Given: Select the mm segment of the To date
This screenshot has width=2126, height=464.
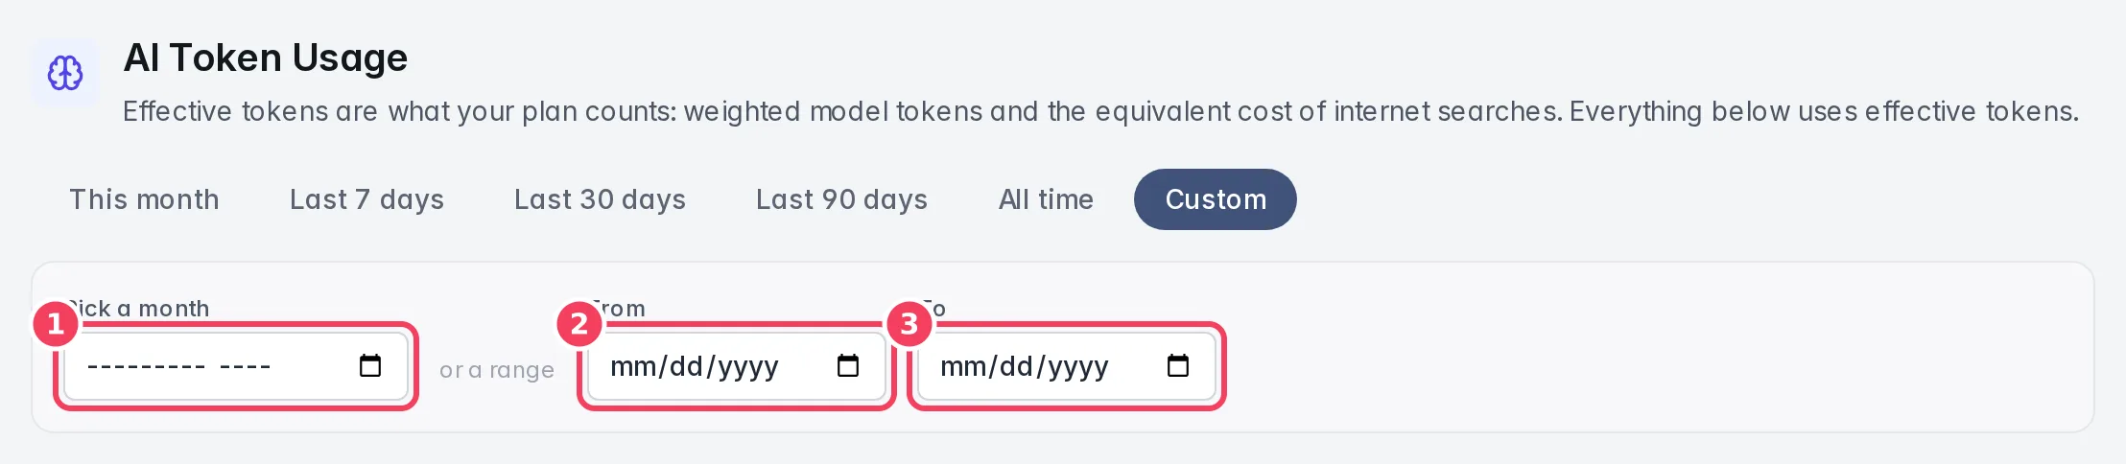Looking at the screenshot, I should [x=961, y=366].
